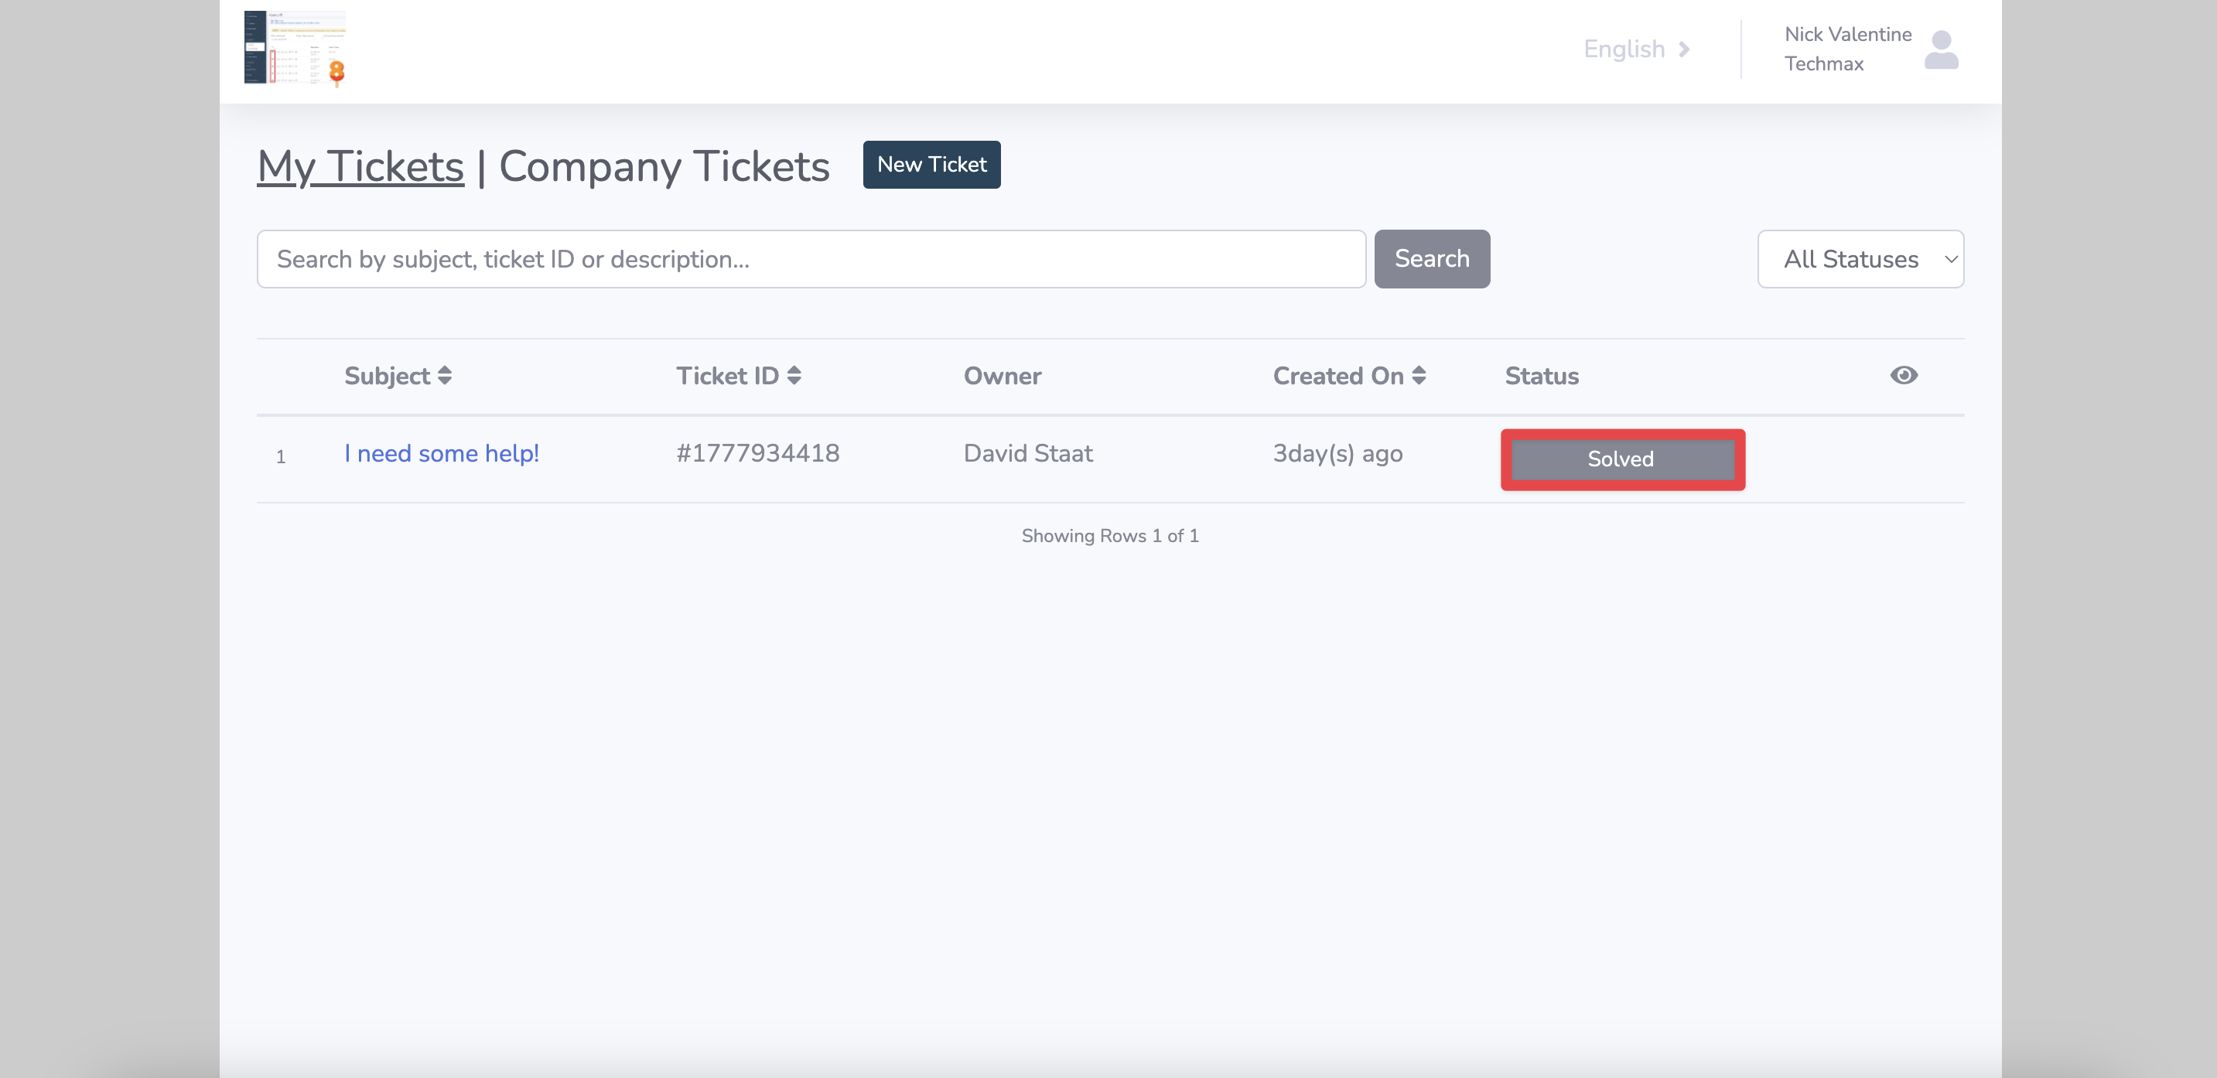The height and width of the screenshot is (1078, 2217).
Task: Toggle the eye column visibility icon
Action: [1903, 375]
